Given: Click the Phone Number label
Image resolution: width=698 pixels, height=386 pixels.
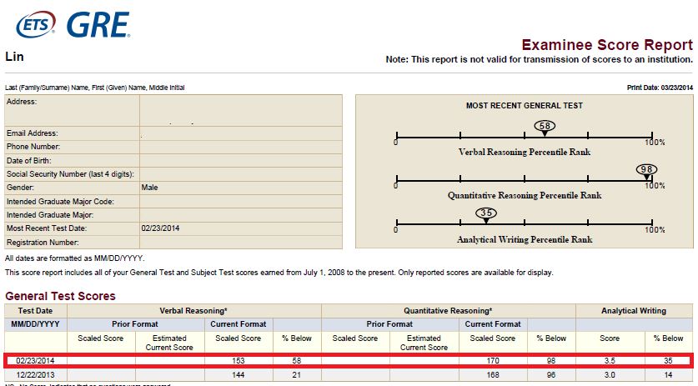Looking at the screenshot, I should pyautogui.click(x=33, y=147).
